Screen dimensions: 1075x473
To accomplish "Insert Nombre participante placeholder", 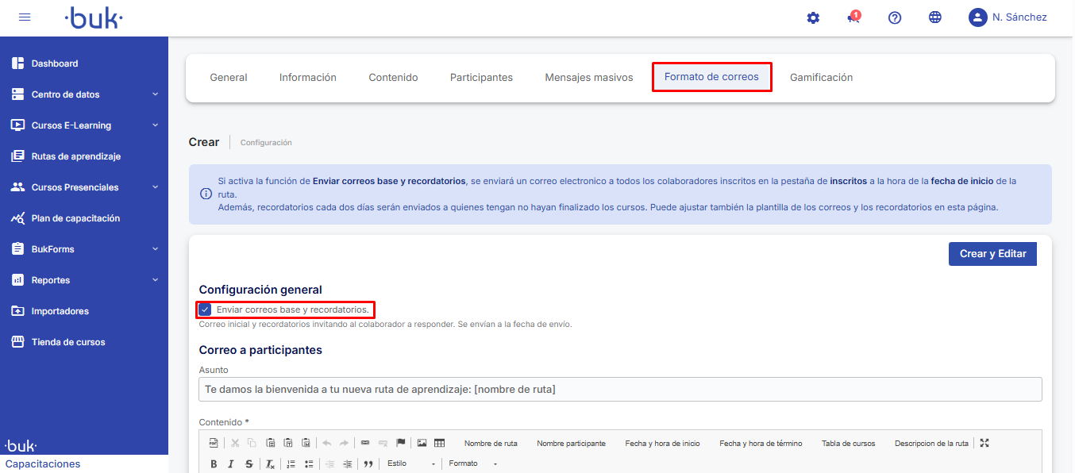I will tap(571, 444).
